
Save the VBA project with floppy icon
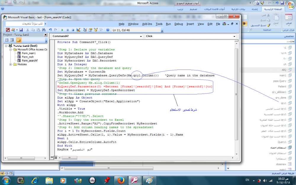click(21, 30)
